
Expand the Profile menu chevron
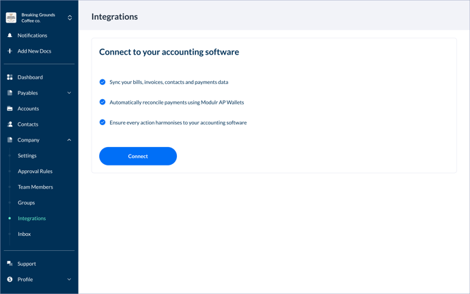click(x=69, y=280)
